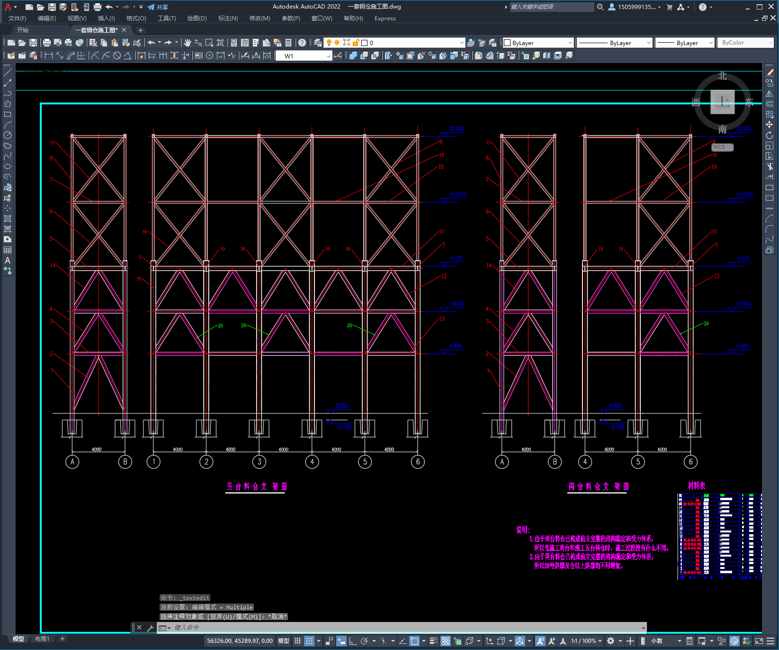Toggle ortho mode in status bar
This screenshot has width=779, height=650.
(353, 641)
